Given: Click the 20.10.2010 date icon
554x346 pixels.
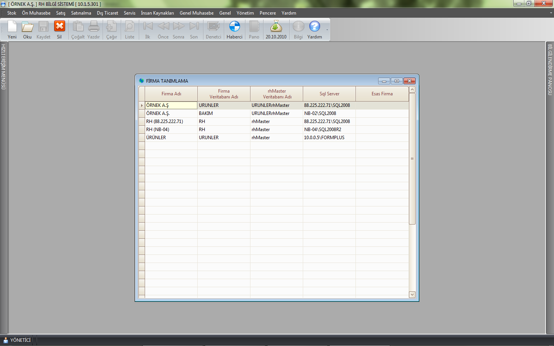Looking at the screenshot, I should click(x=276, y=30).
